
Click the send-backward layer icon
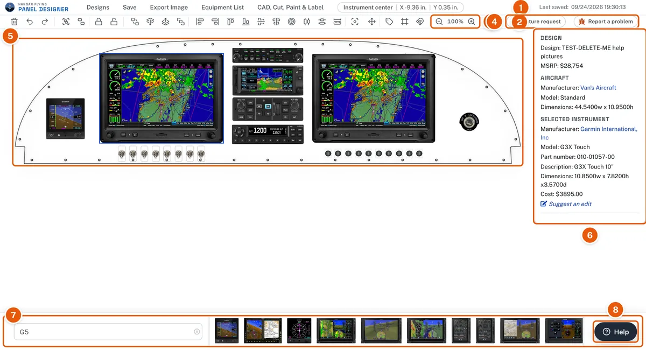tap(150, 22)
